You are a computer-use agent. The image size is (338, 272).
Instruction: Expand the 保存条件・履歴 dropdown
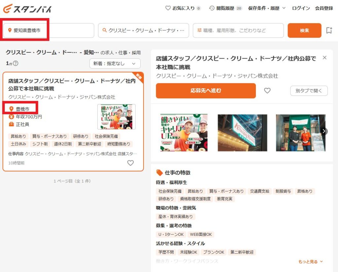(x=267, y=8)
